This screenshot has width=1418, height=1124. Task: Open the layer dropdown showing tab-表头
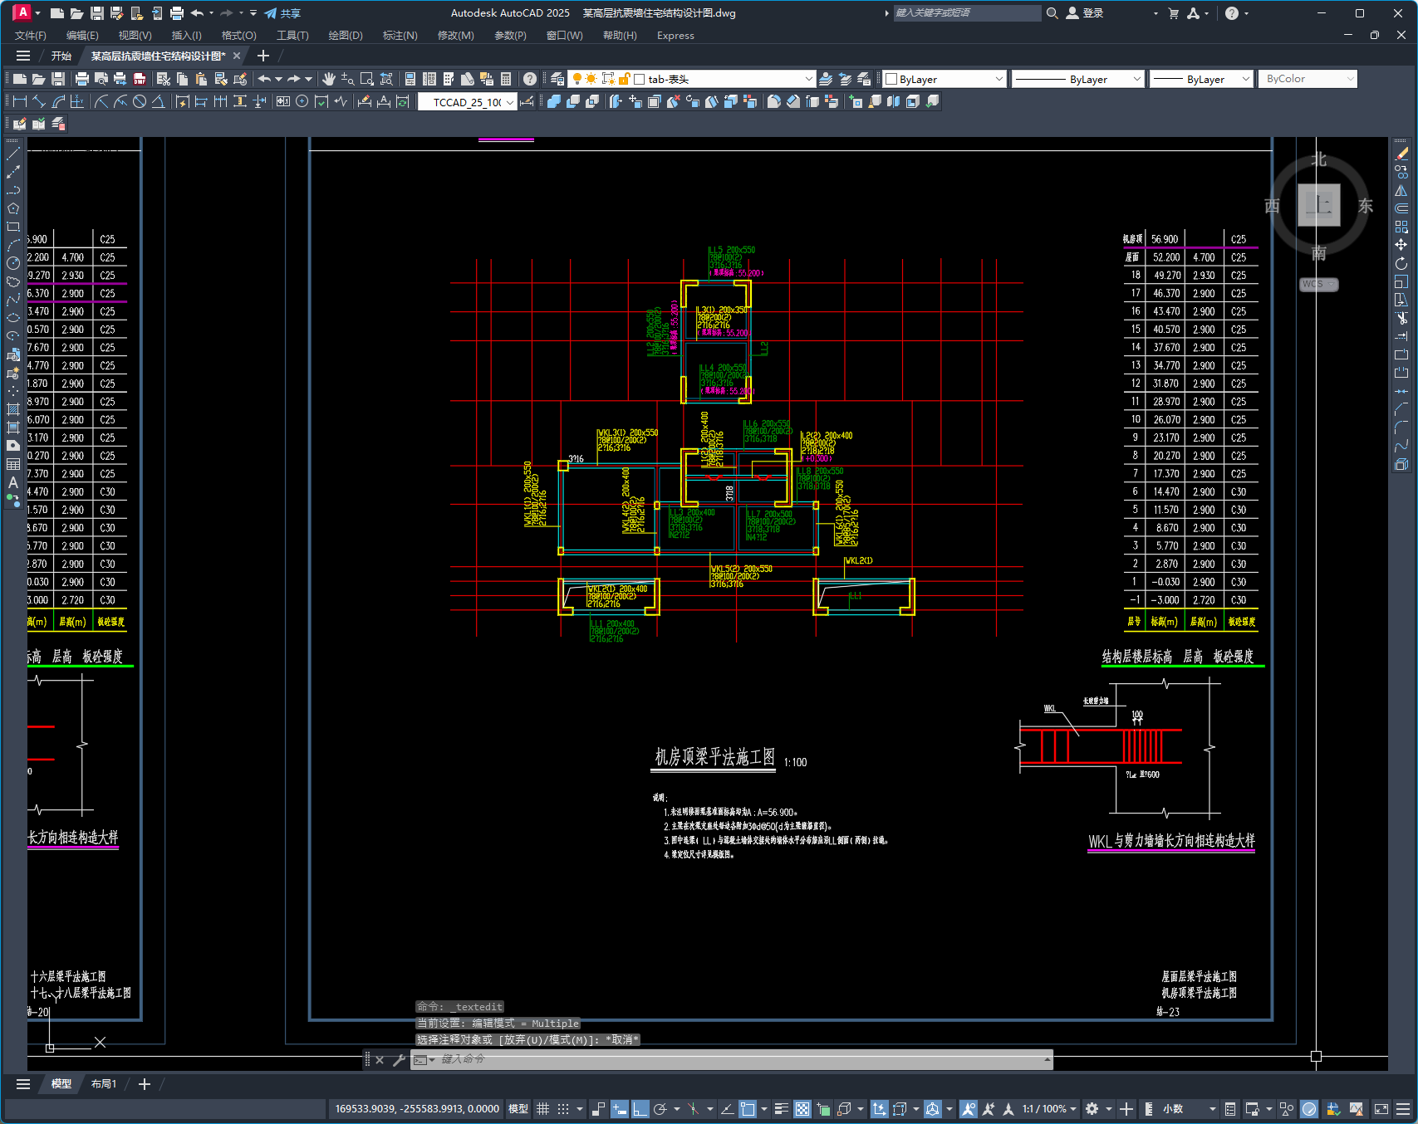point(808,79)
